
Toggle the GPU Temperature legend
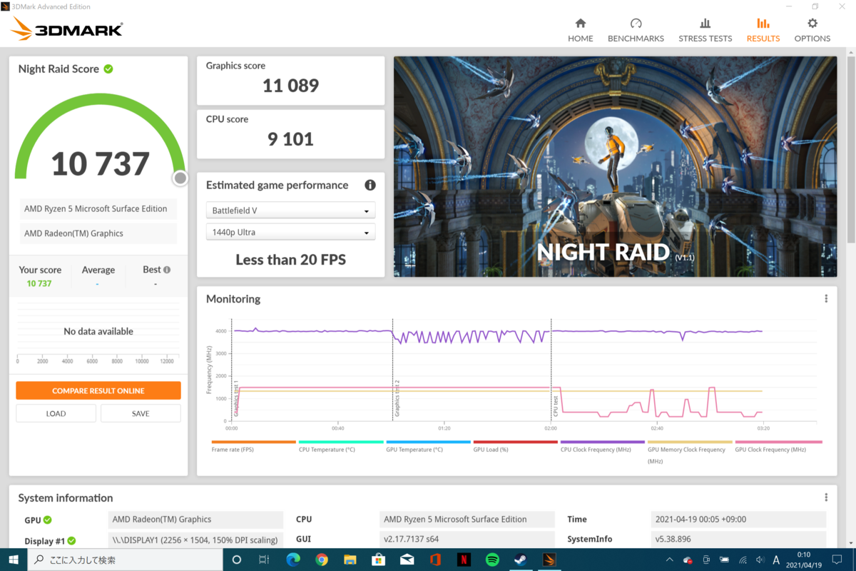pyautogui.click(x=427, y=447)
